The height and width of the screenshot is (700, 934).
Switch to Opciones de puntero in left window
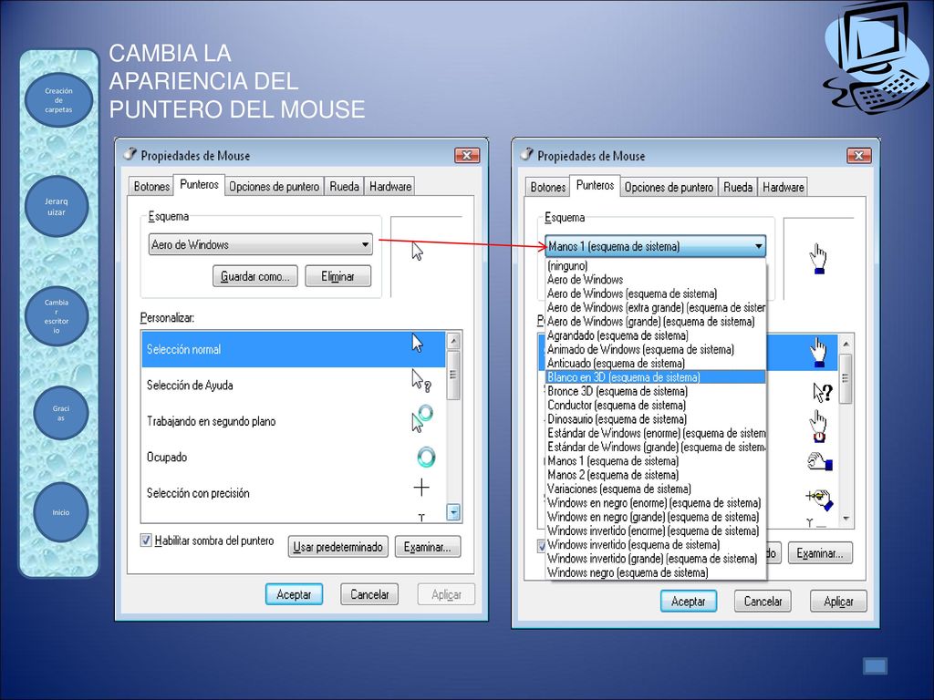pyautogui.click(x=274, y=186)
